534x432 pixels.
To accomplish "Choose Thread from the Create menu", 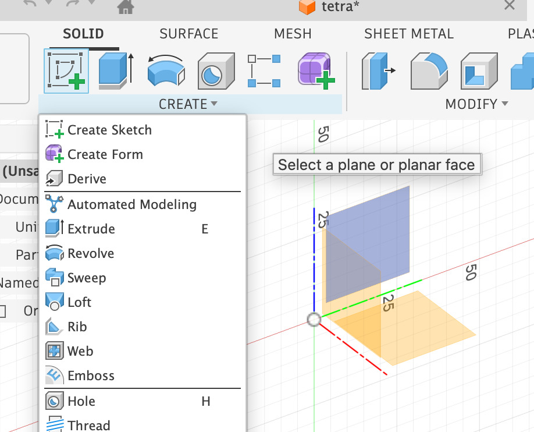I will click(x=143, y=424).
